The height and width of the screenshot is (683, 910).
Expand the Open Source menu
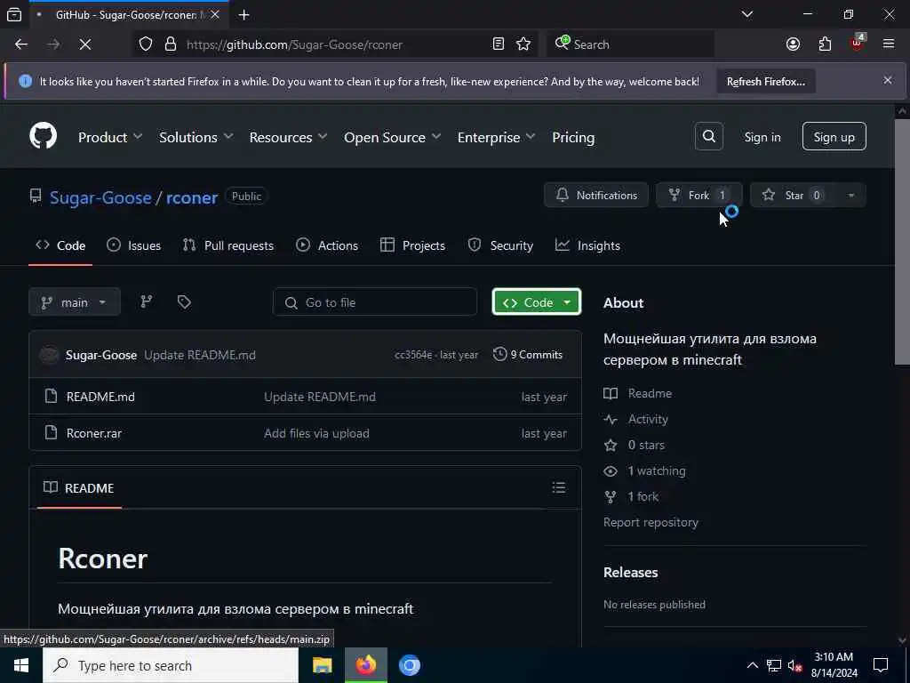pyautogui.click(x=392, y=138)
